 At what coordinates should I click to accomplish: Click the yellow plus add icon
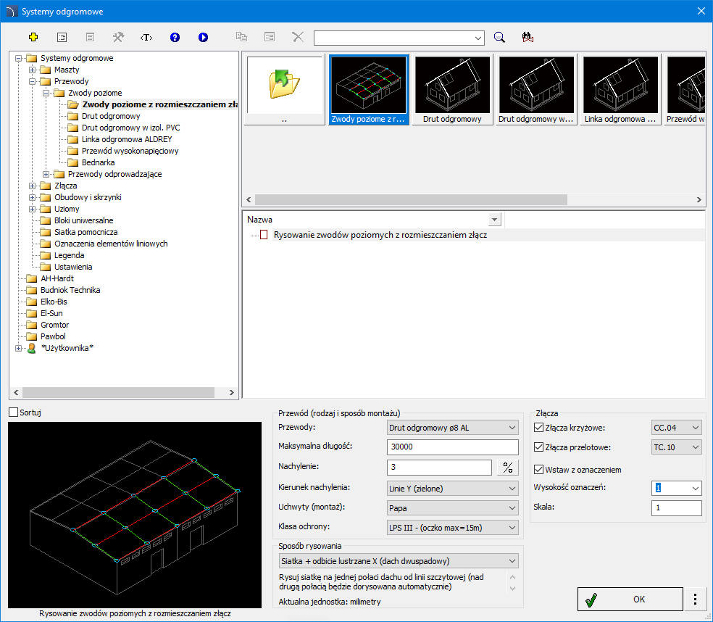point(33,37)
